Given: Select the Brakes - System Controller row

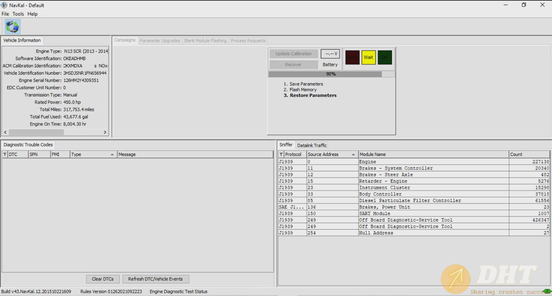Looking at the screenshot, I should [x=414, y=168].
